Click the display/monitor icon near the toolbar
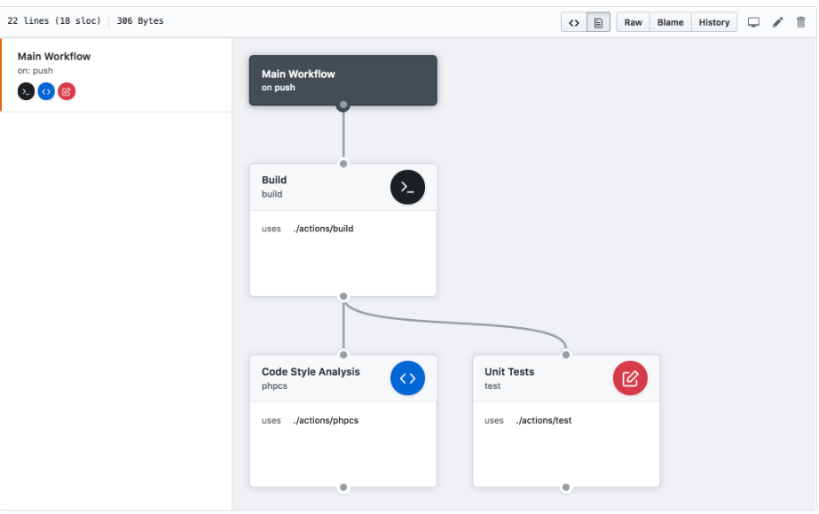 coord(753,21)
